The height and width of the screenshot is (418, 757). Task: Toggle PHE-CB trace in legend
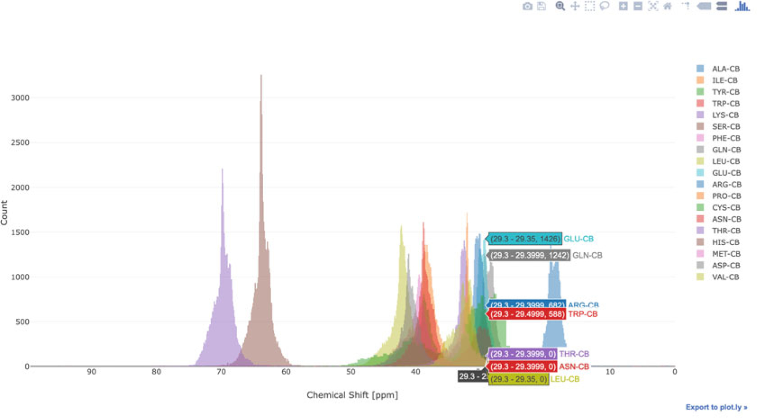(x=718, y=138)
